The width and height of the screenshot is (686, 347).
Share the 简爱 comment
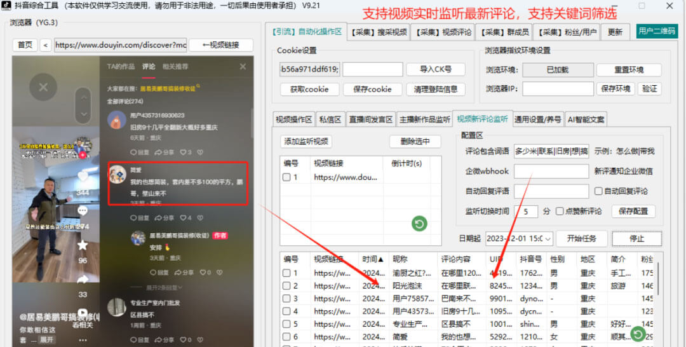pyautogui.click(x=165, y=218)
